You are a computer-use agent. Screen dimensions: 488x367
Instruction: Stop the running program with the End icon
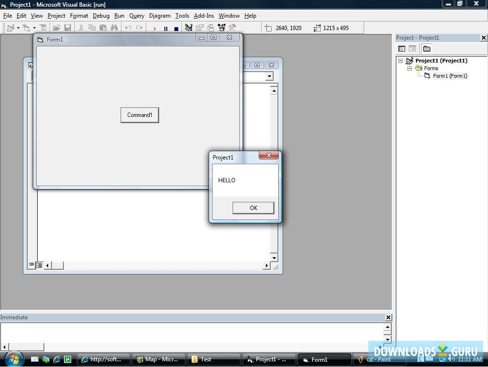pyautogui.click(x=175, y=28)
